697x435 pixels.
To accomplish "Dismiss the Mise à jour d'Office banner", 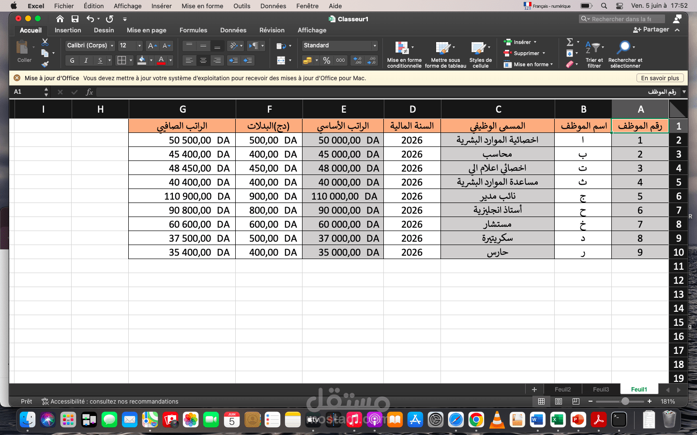I will pos(17,78).
